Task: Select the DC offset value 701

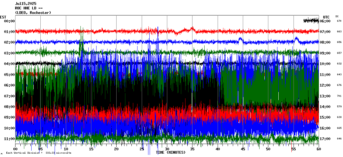Action: click(x=339, y=96)
